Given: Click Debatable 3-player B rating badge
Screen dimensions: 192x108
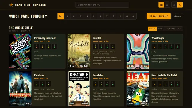Looking at the screenshot, I should pyautogui.click(x=95, y=84).
